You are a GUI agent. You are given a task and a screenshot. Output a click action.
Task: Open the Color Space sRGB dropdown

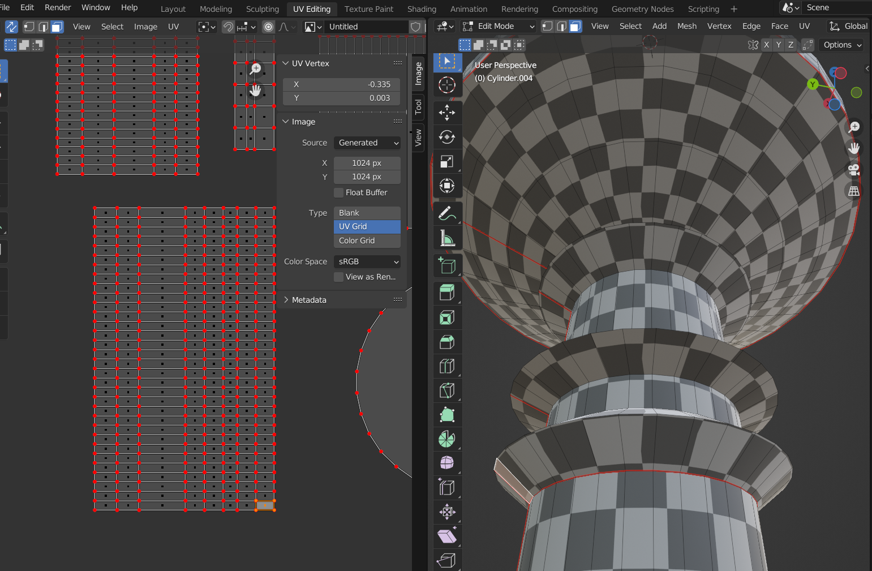367,261
